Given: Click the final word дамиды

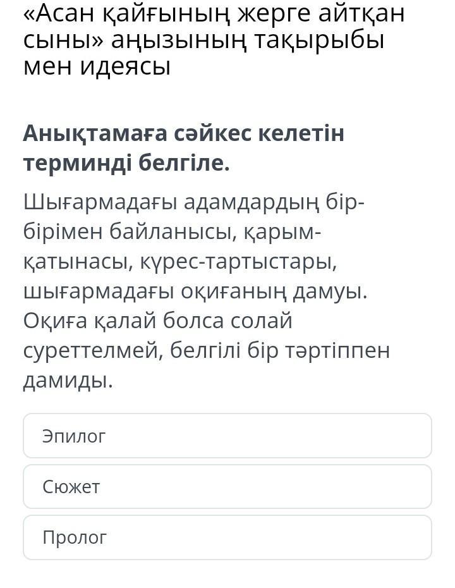Looking at the screenshot, I should tap(68, 380).
